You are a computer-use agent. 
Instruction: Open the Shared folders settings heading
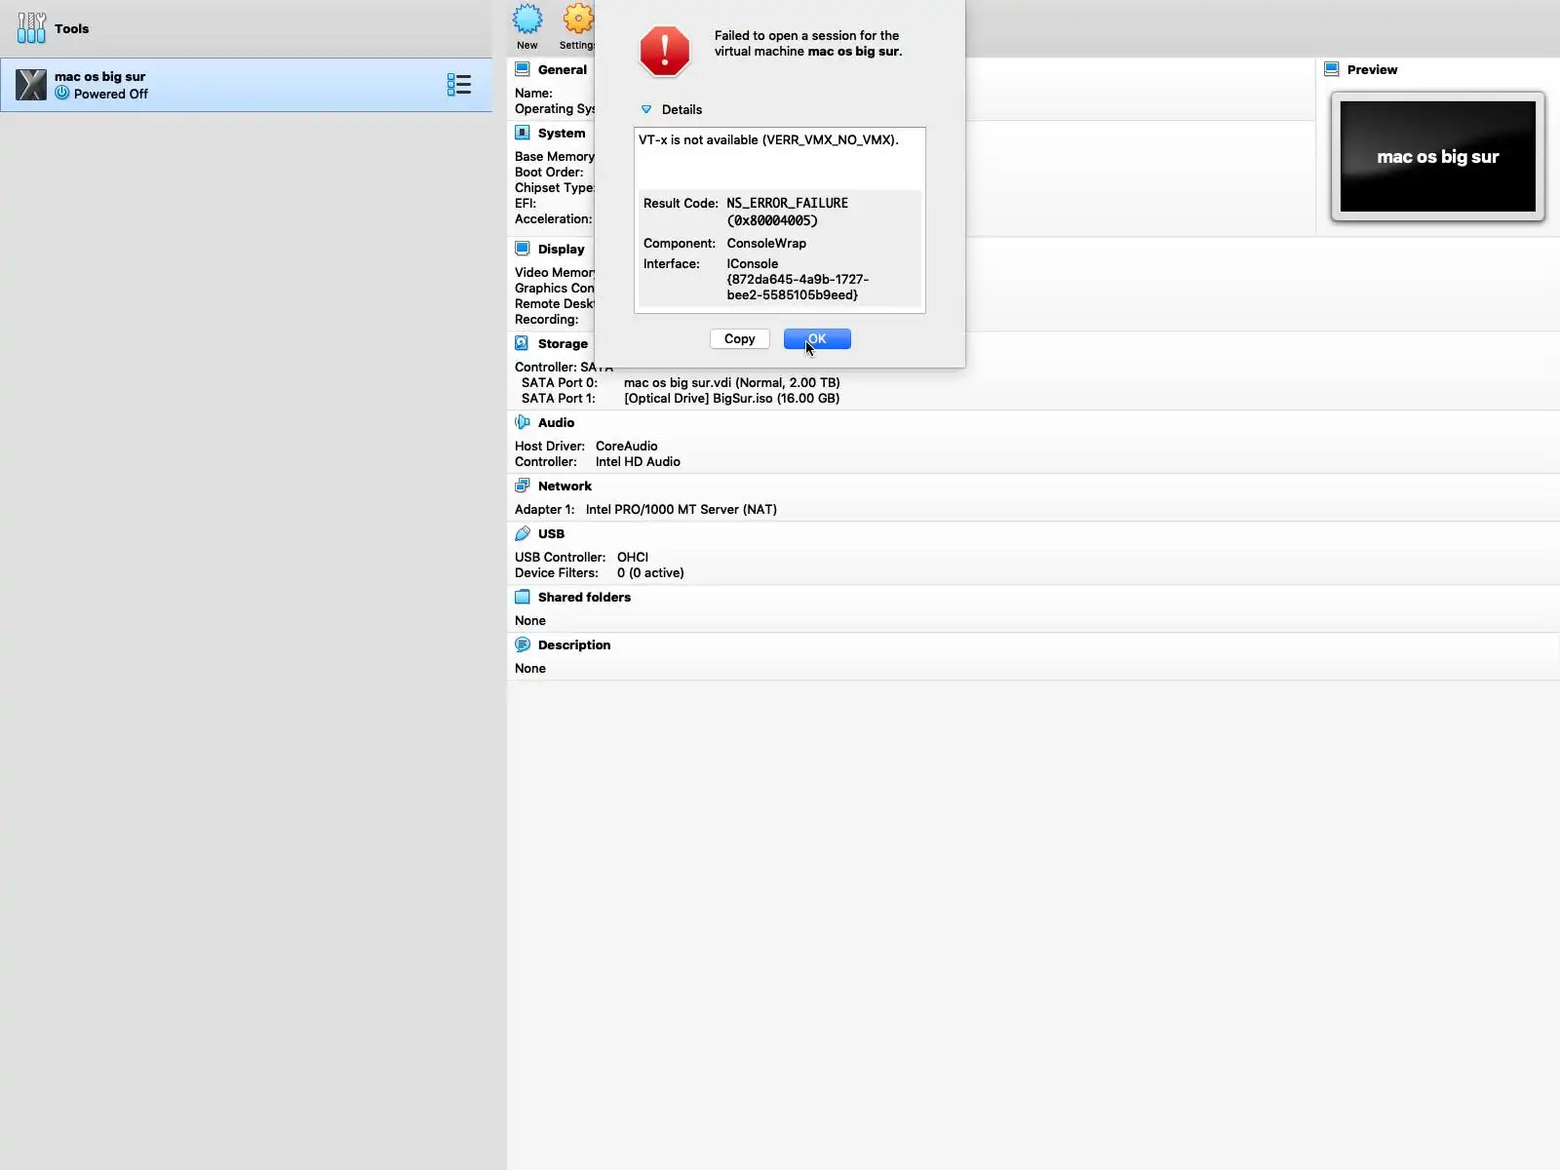coord(584,597)
